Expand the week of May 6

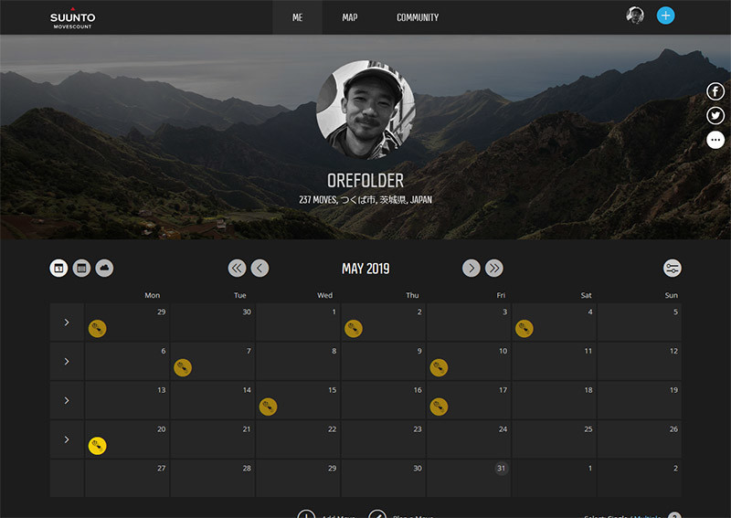pos(67,362)
